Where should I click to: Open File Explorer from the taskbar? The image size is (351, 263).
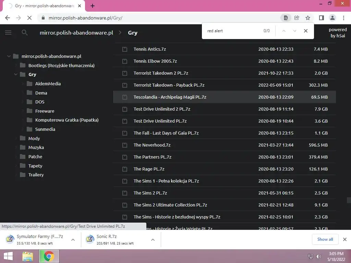click(28, 256)
